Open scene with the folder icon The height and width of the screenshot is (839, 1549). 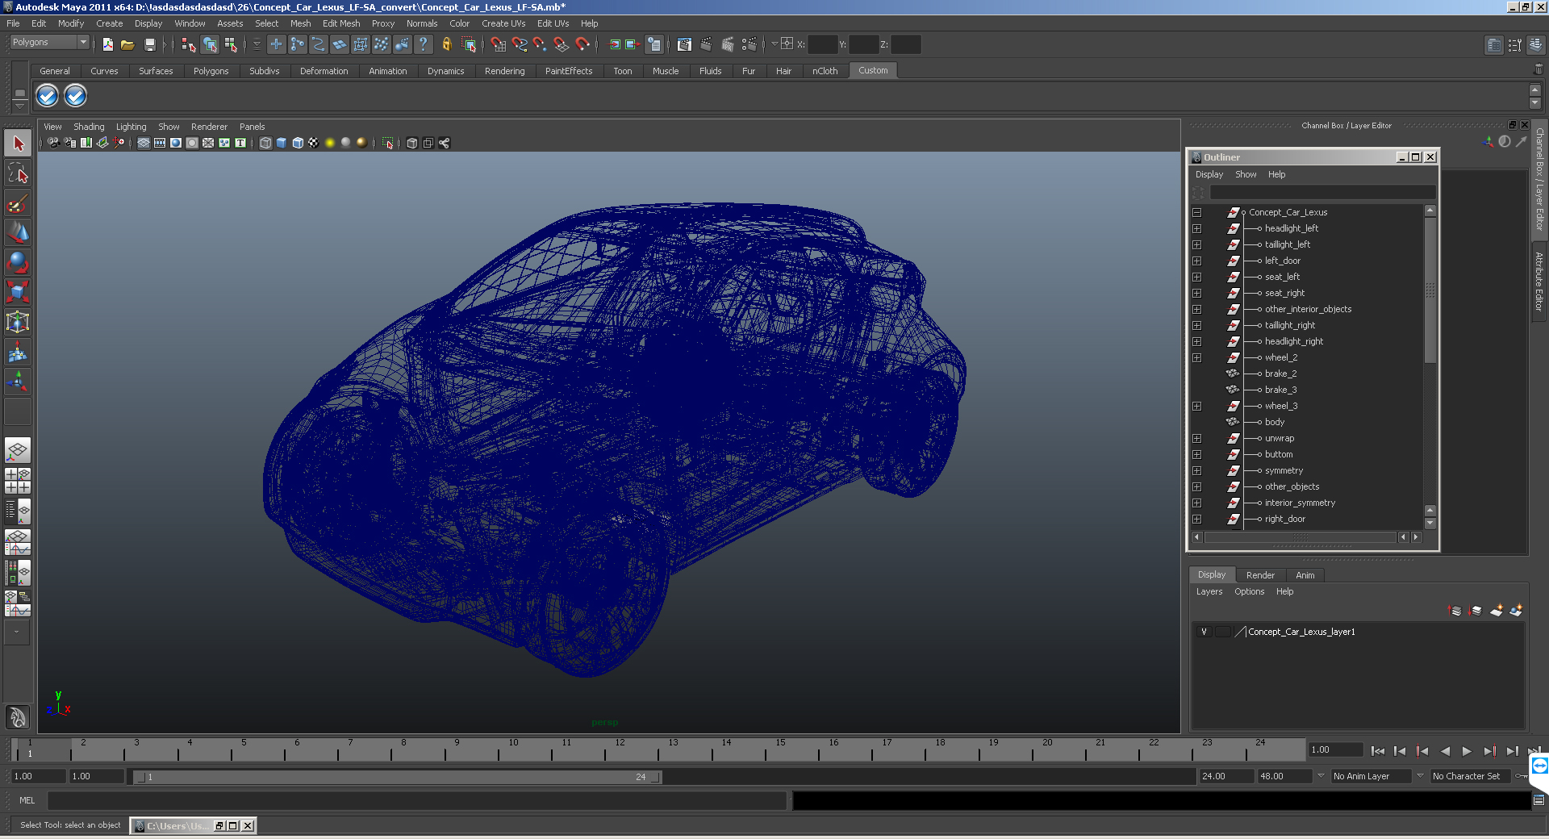click(127, 45)
